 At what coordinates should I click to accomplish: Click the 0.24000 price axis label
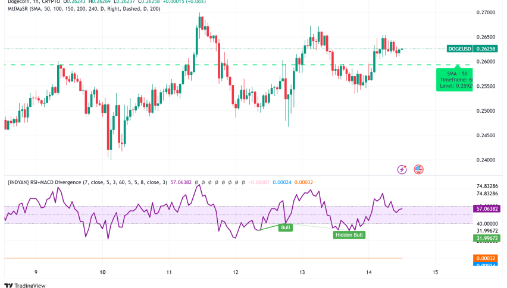pos(486,160)
